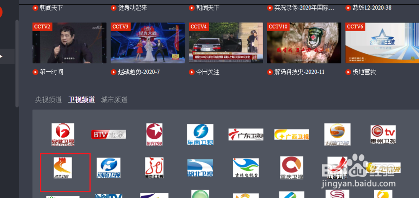Open the 解码科技史-2020-11 program link
The width and height of the screenshot is (419, 198).
[x=299, y=72]
